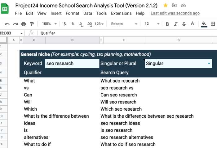Check the cloud save status icon
The image size is (217, 148).
click(183, 6)
